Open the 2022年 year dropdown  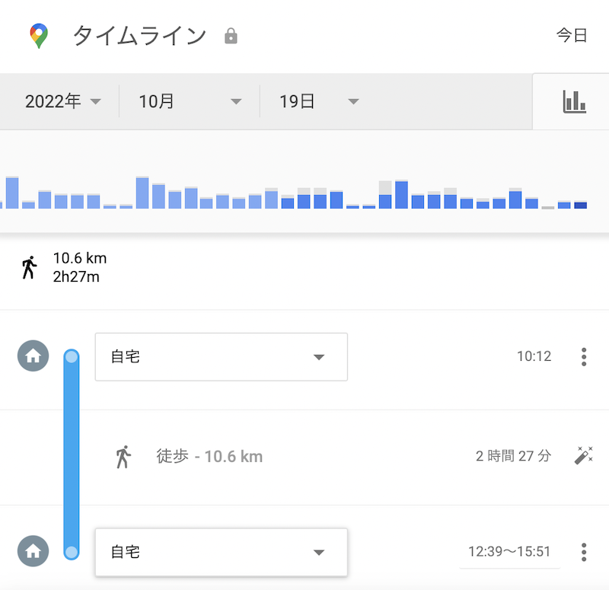[x=63, y=101]
